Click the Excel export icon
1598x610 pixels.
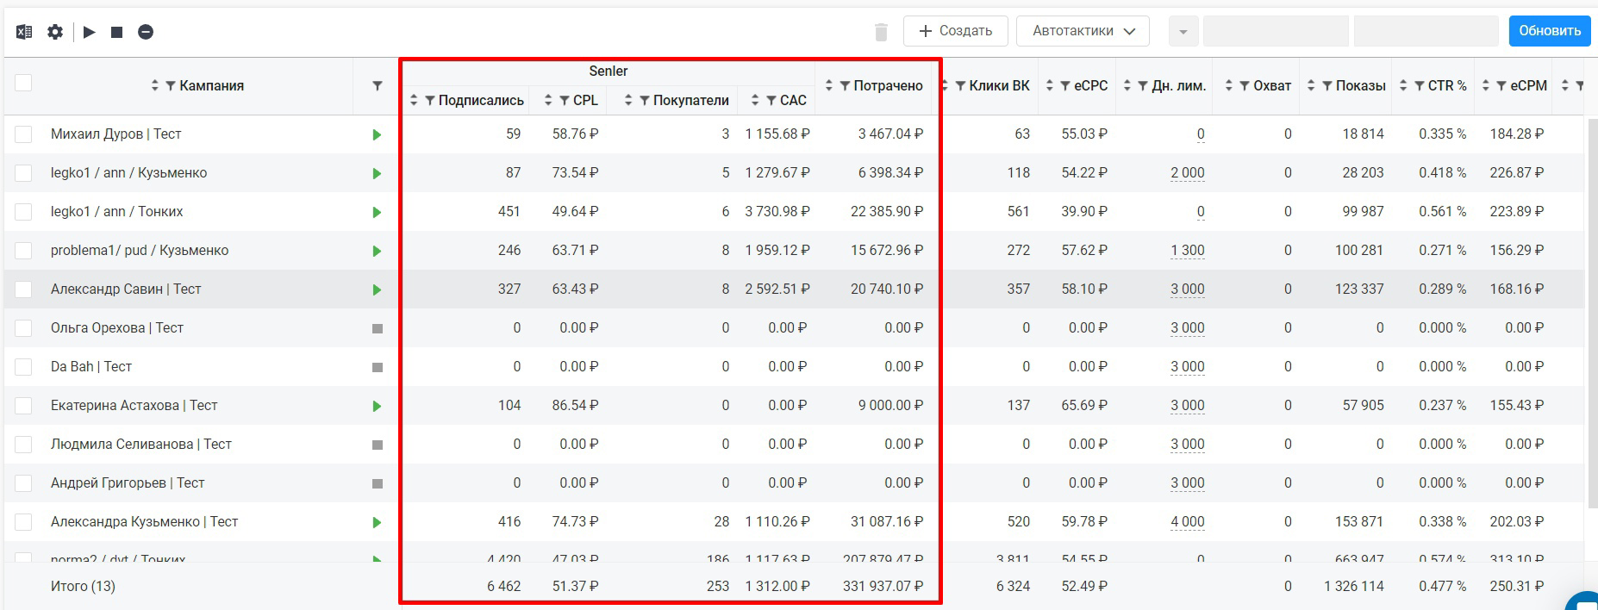[x=24, y=32]
